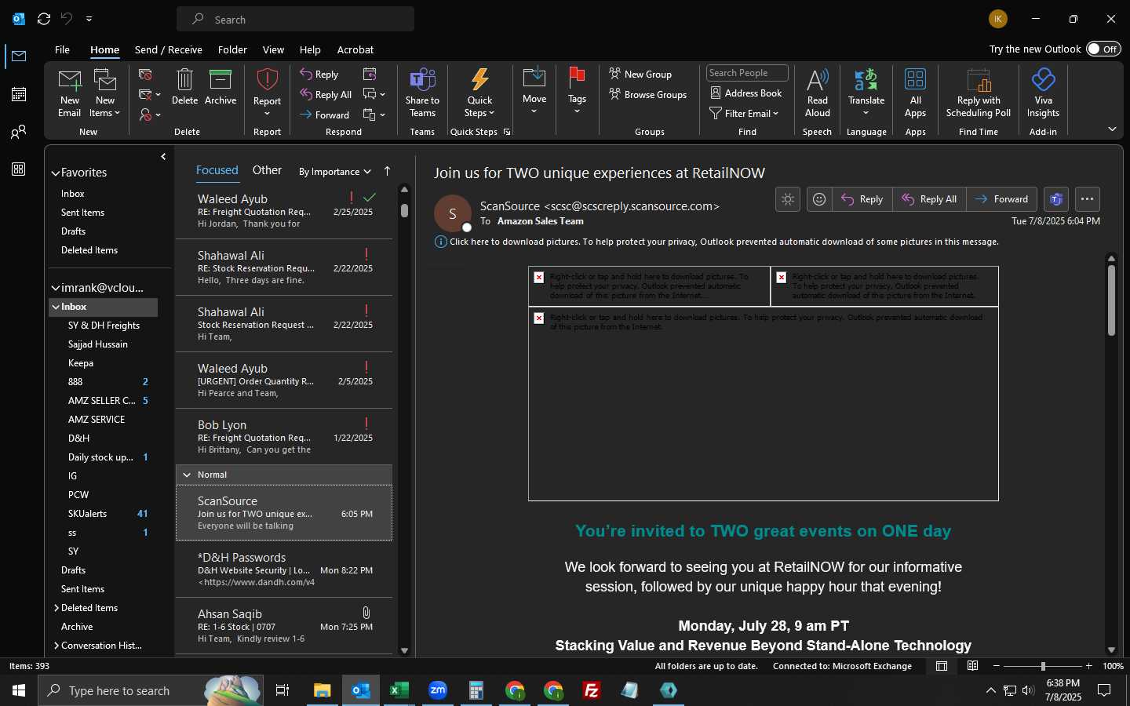Adjust the zoom slider handle

tap(1043, 666)
